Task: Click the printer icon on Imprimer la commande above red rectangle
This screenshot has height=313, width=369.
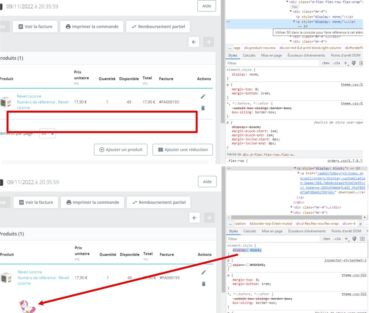Action: coord(68,27)
